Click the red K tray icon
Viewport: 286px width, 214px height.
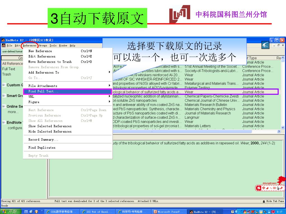pyautogui.click(x=252, y=212)
